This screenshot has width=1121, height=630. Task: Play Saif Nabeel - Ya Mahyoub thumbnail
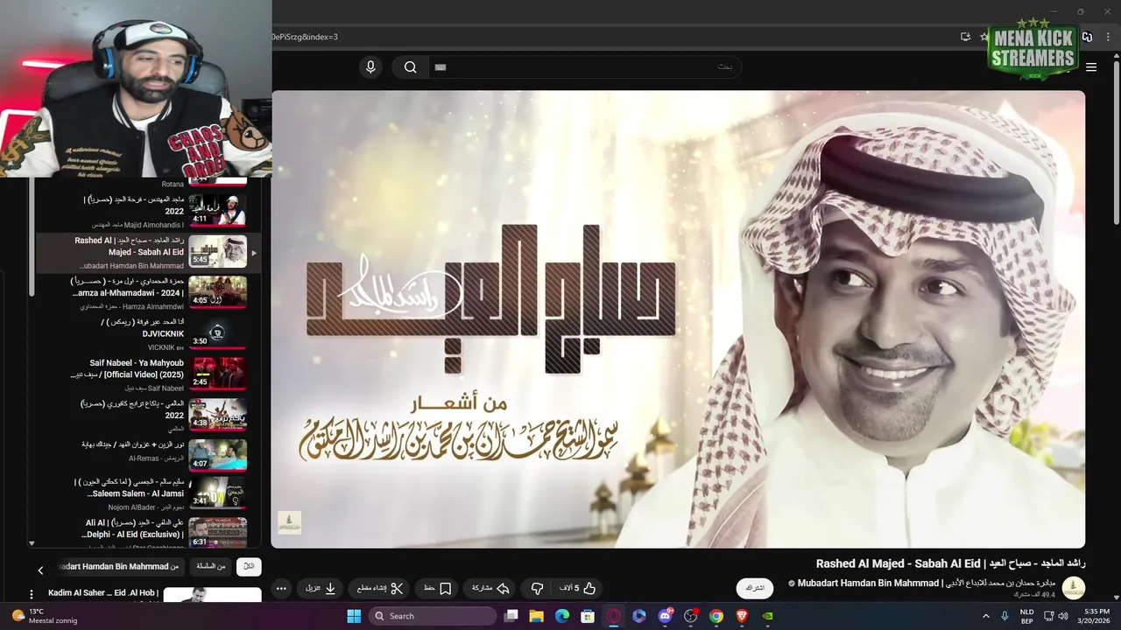click(218, 374)
